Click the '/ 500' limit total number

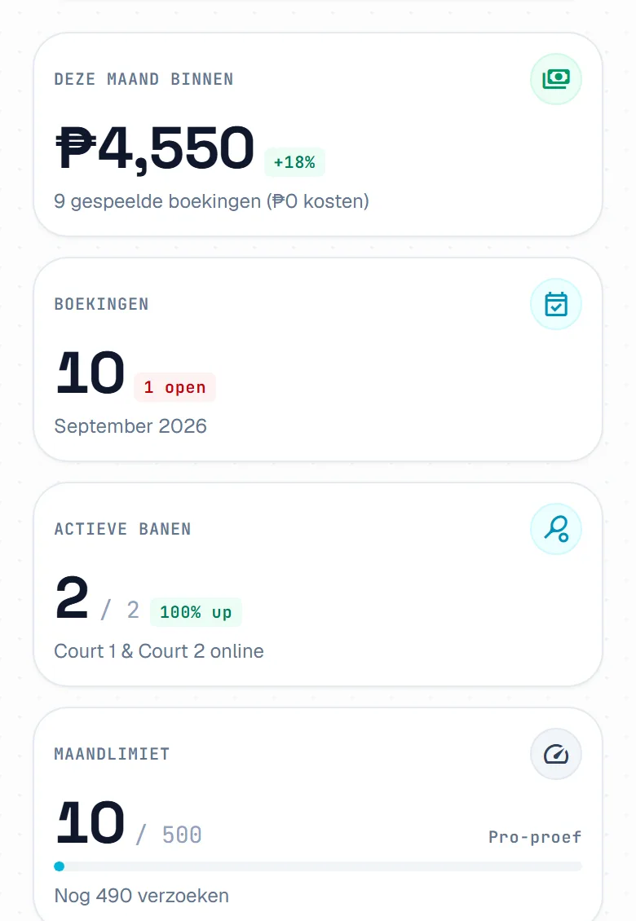(170, 835)
